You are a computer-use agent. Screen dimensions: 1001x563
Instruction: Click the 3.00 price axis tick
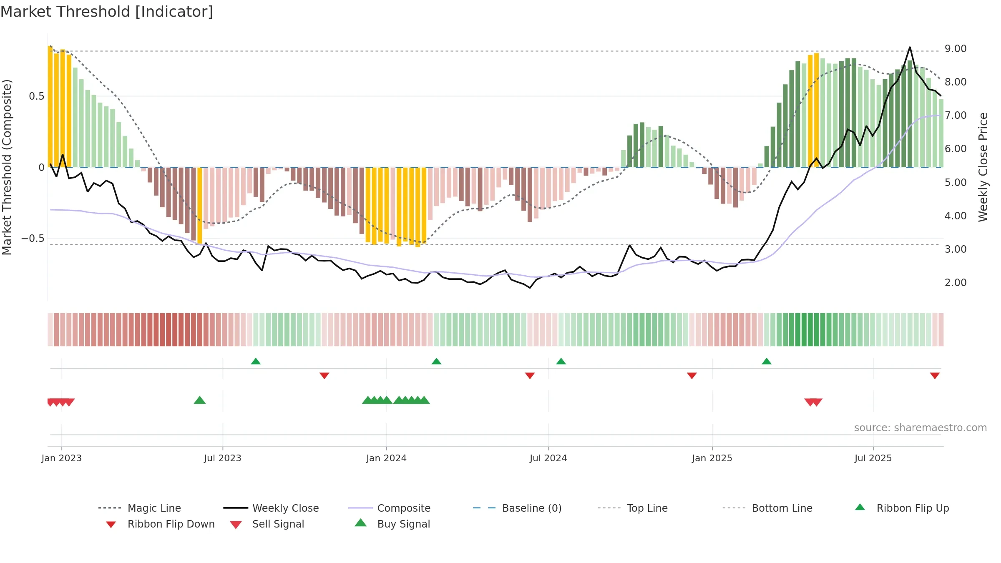956,249
